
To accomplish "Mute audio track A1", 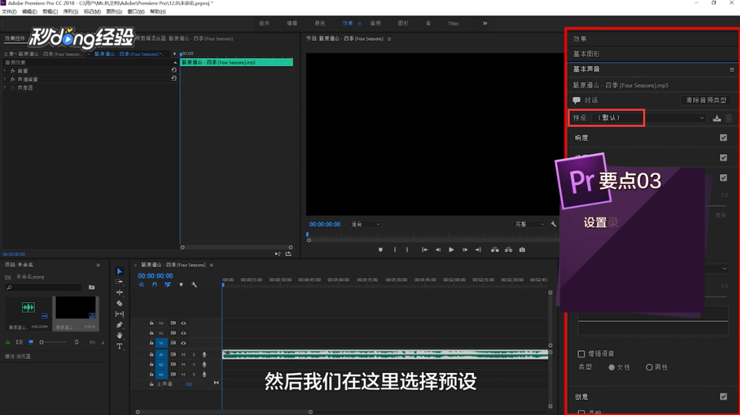I will click(184, 355).
